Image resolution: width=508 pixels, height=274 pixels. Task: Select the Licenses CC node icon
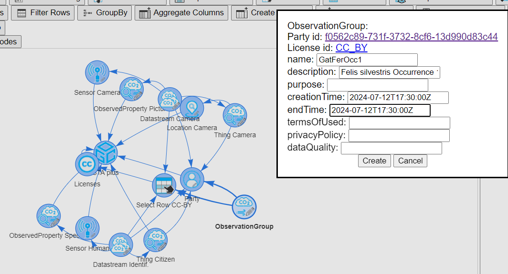pos(87,164)
